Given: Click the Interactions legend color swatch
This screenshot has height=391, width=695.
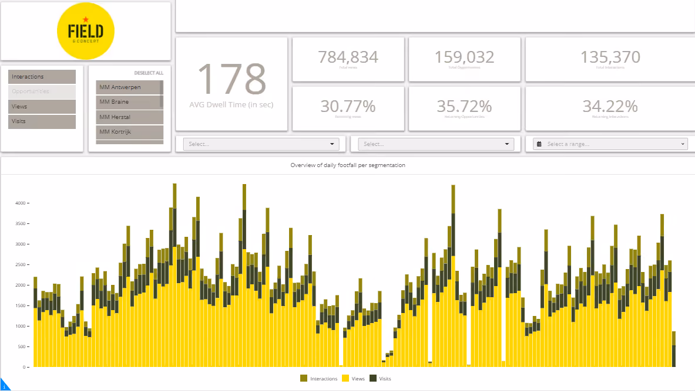Looking at the screenshot, I should click(304, 378).
